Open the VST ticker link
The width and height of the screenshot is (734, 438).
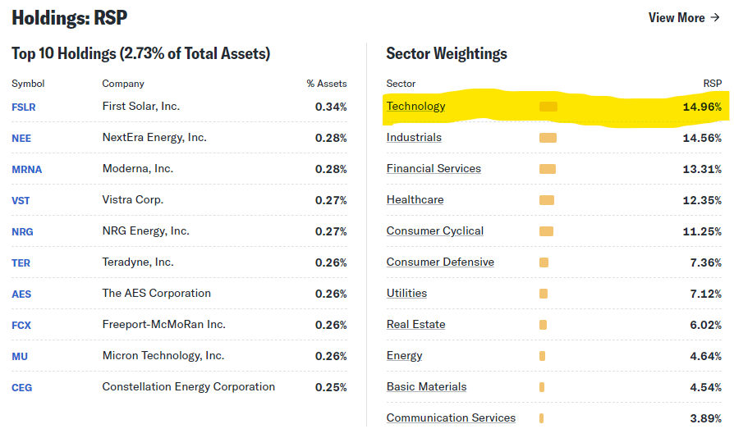(x=21, y=200)
